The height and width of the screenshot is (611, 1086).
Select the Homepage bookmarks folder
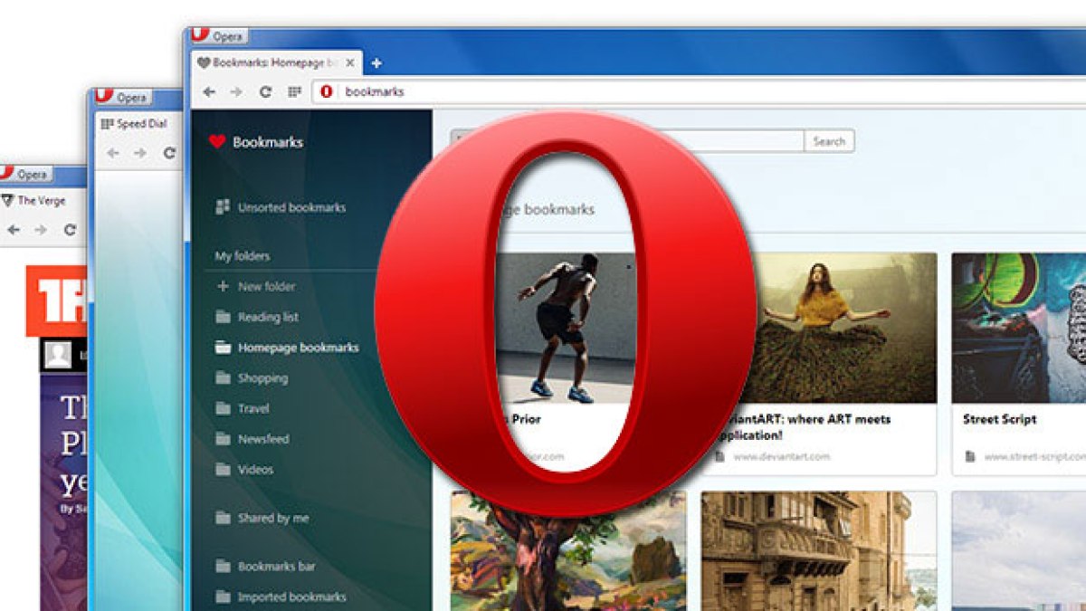[x=287, y=348]
